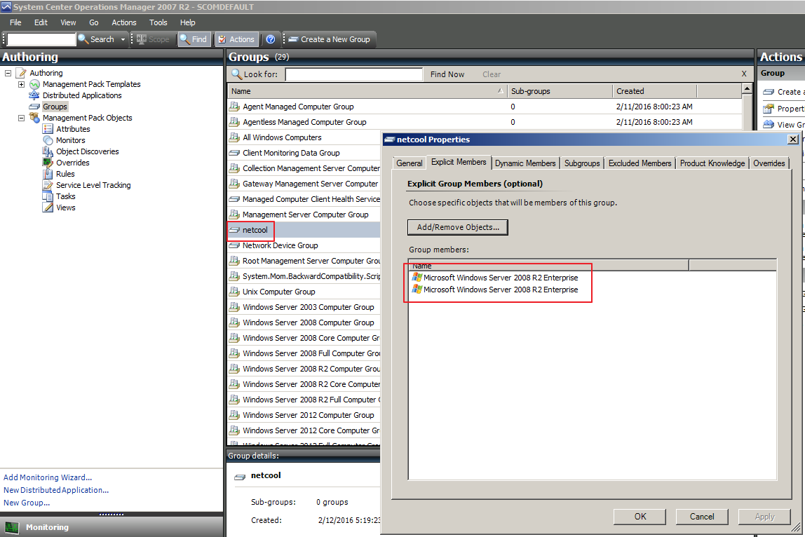Screen dimensions: 805x537
Task: Open the File menu
Action: (x=15, y=22)
